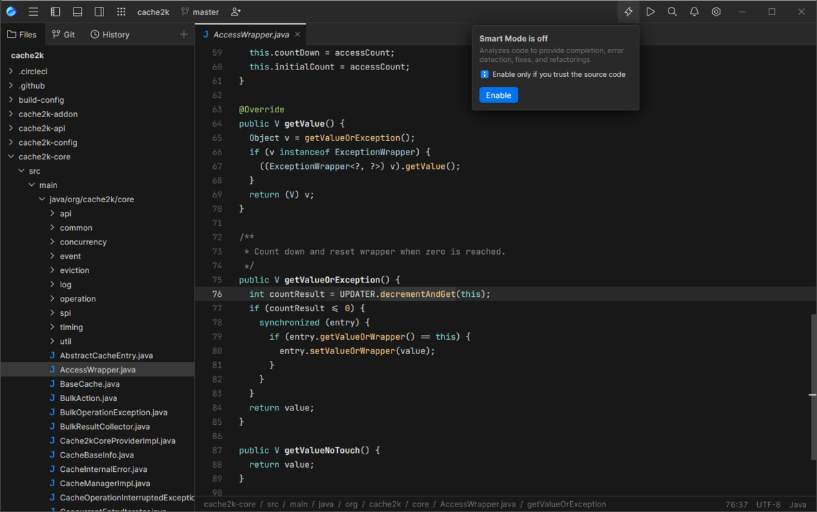
Task: Open settings hexagon icon
Action: tap(716, 12)
